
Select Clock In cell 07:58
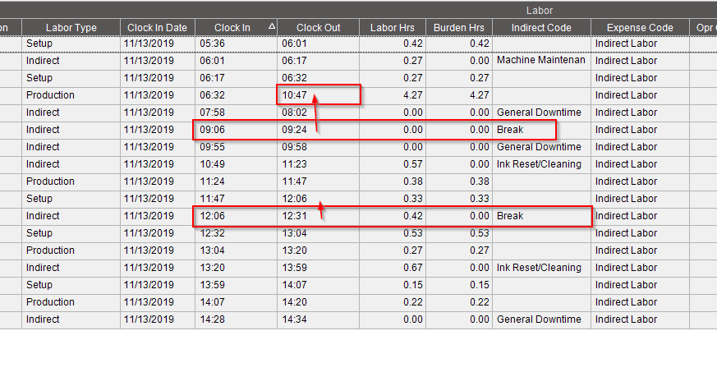[236, 113]
